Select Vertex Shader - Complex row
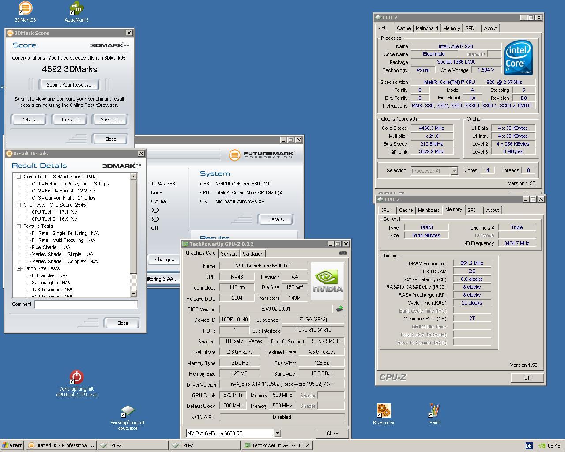Screen dimensions: 565x452 (x=64, y=261)
